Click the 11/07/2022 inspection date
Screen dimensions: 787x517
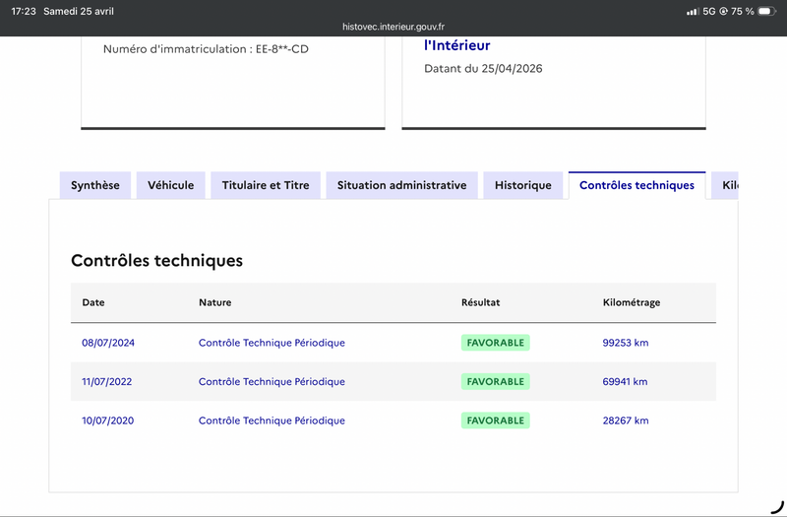[x=108, y=381]
